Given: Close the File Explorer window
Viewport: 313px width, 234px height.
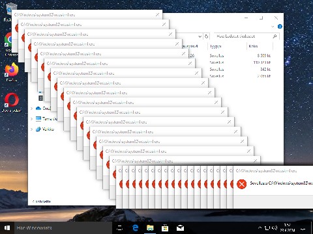Looking at the screenshot, I should (x=276, y=18).
